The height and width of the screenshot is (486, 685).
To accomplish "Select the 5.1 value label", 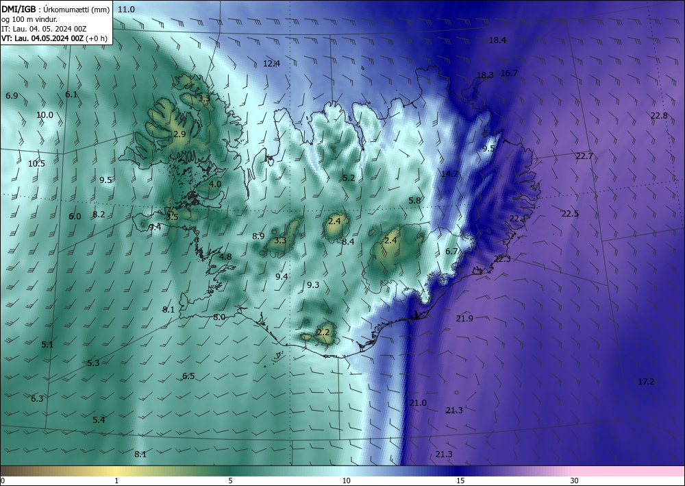I will point(47,344).
